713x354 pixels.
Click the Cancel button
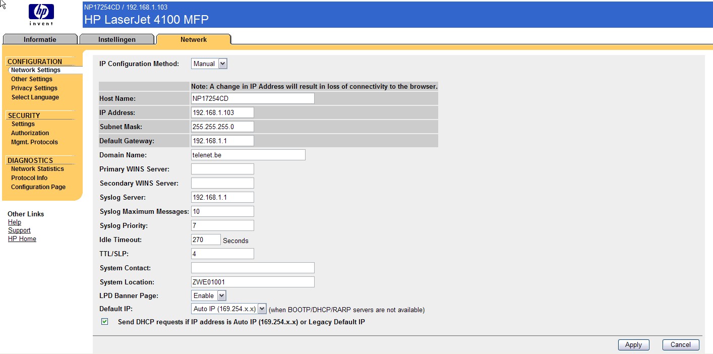pos(680,345)
